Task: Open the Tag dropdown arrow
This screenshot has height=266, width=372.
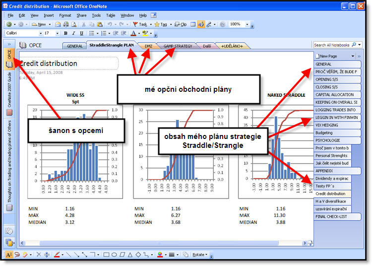Action: pyautogui.click(x=171, y=24)
